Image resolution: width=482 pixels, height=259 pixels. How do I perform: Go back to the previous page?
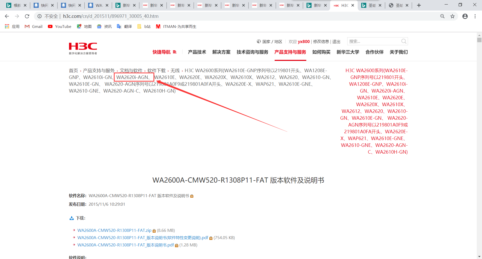click(x=7, y=16)
